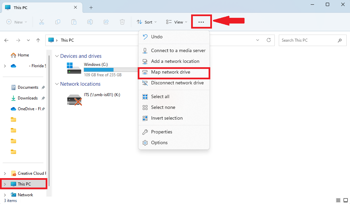This screenshot has height=204, width=350.
Task: Select the Windows (C:) drive
Action: 96,69
